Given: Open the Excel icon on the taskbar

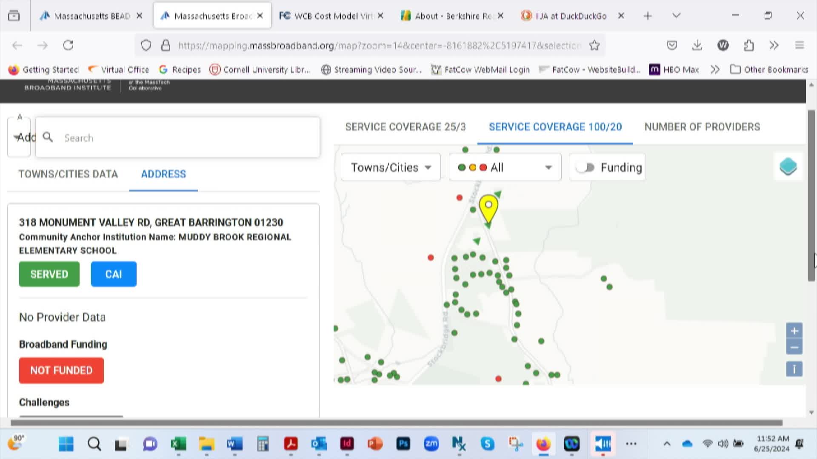Looking at the screenshot, I should point(178,444).
